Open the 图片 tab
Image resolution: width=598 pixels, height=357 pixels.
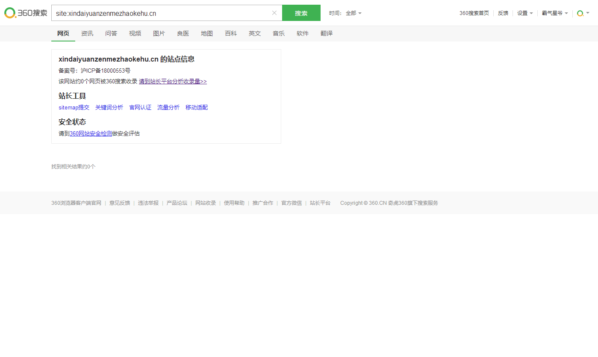(x=159, y=33)
